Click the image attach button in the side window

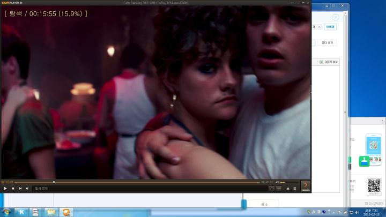click(x=329, y=62)
